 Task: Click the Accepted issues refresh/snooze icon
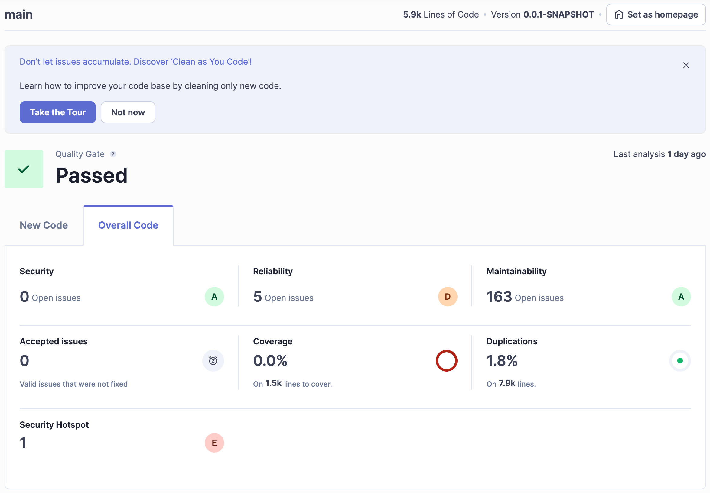pos(213,360)
